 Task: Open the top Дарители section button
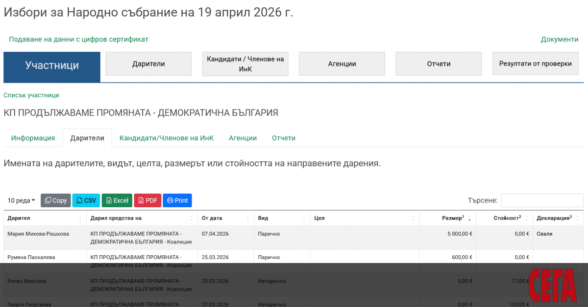tap(148, 64)
